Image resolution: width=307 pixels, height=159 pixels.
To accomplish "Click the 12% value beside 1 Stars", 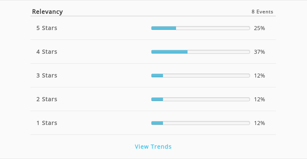I will pyautogui.click(x=260, y=123).
